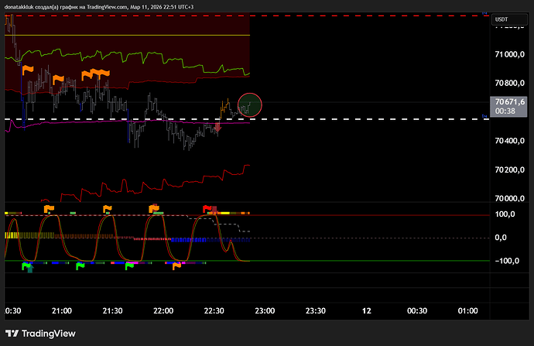
Task: Click the date label 12 on time axis
Action: click(x=367, y=310)
